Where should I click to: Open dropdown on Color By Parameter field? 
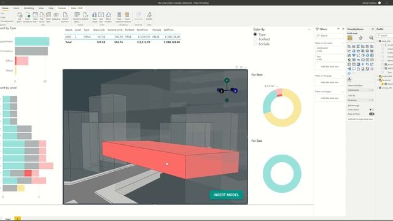coord(370,100)
